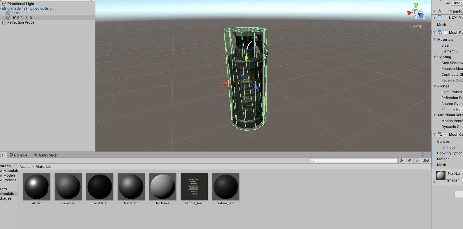Click the Mesh Renderer component icon

pos(440,32)
